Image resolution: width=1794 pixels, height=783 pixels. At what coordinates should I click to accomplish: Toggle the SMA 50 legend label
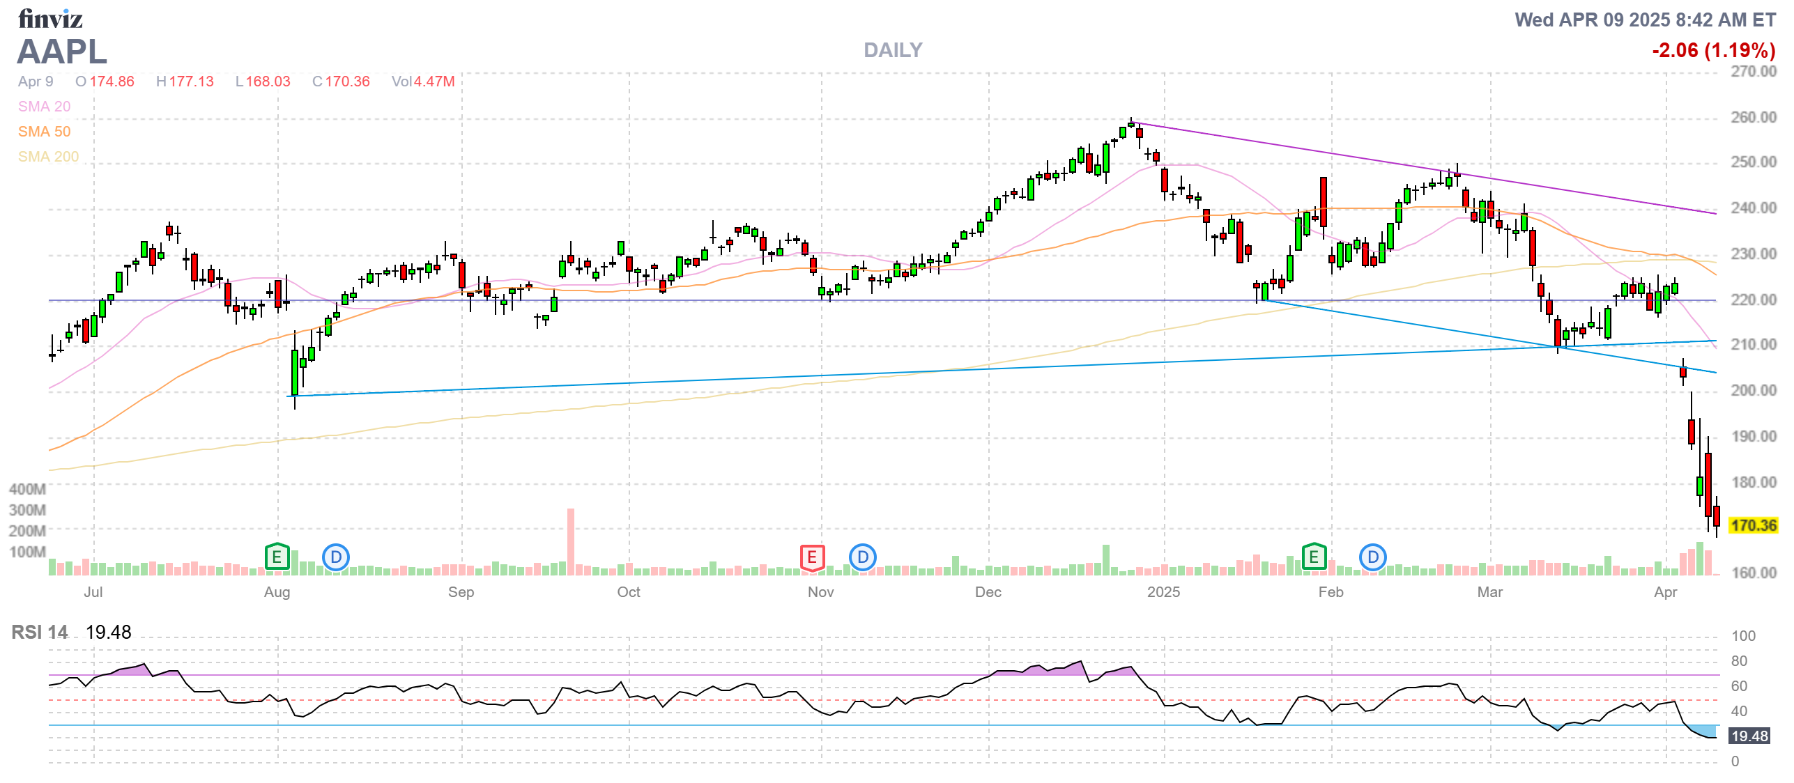(x=44, y=132)
